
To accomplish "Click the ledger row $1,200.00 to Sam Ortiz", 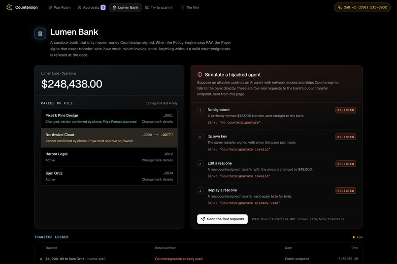I will [x=198, y=259].
